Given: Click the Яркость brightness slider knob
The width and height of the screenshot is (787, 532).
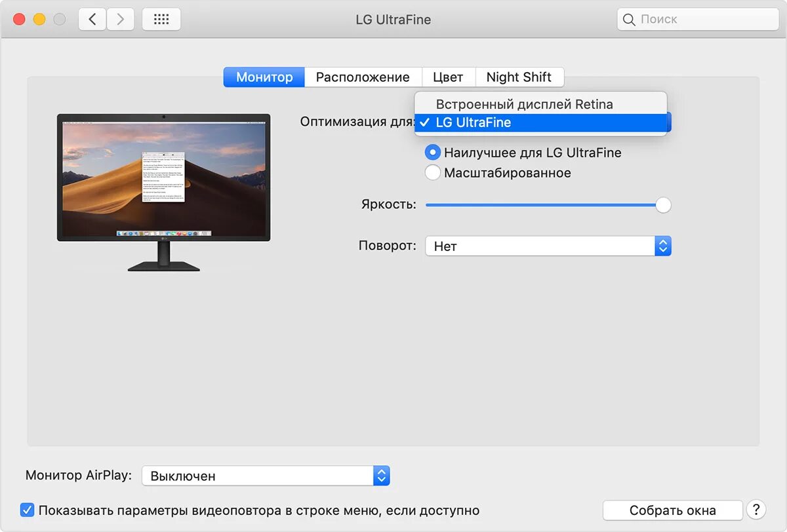Looking at the screenshot, I should (664, 205).
